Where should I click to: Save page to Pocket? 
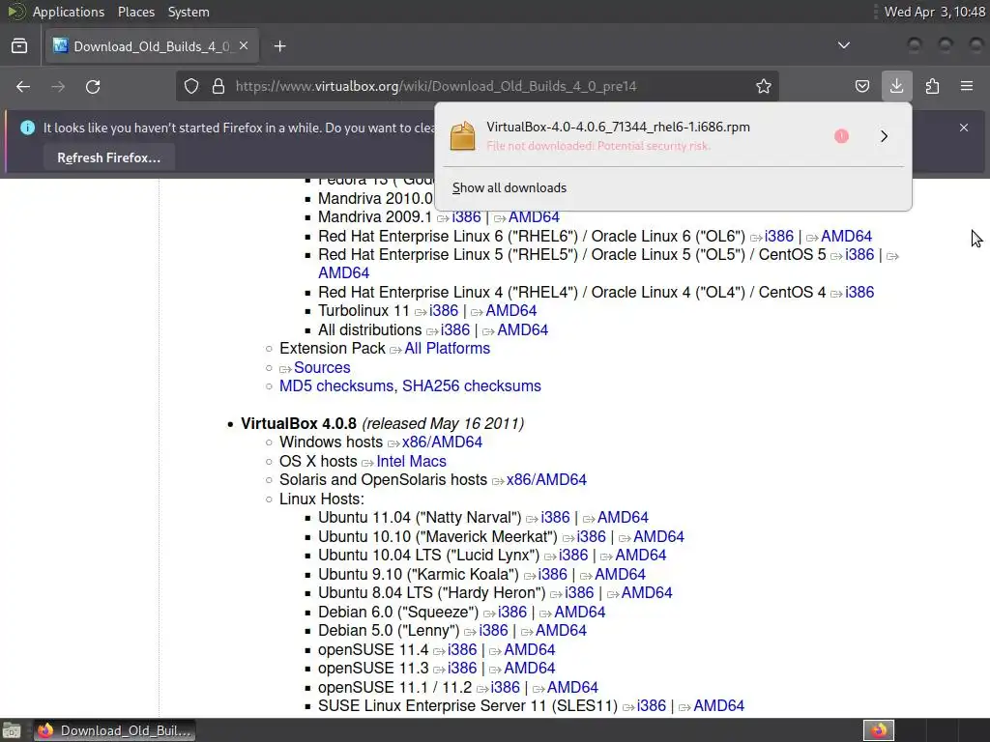pyautogui.click(x=861, y=86)
